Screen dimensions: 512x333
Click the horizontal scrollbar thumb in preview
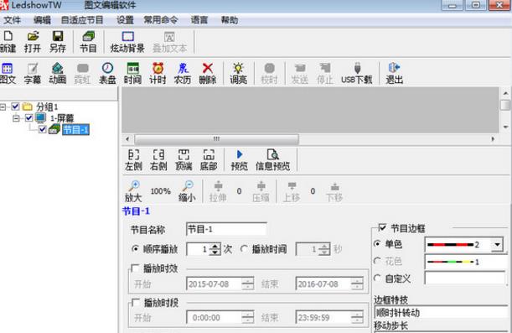[216, 139]
